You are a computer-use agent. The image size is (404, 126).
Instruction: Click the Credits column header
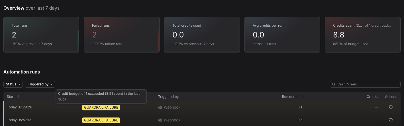(x=372, y=97)
